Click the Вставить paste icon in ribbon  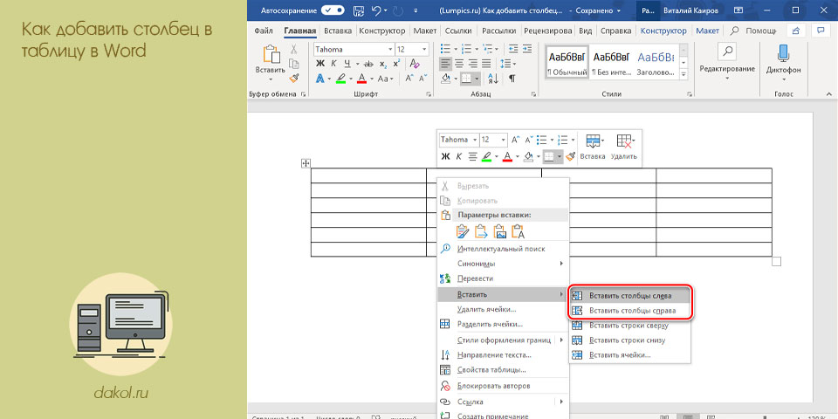[x=271, y=54]
